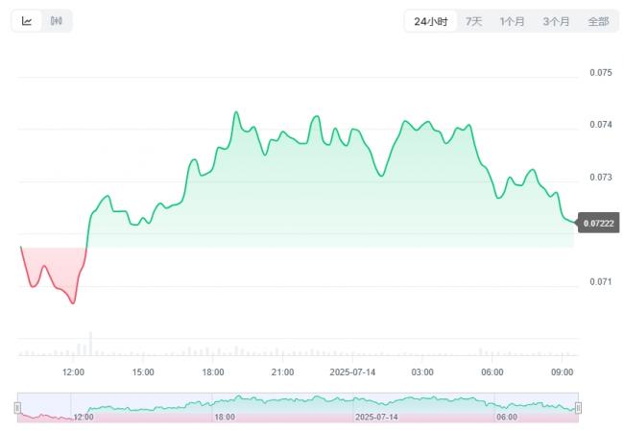Image resolution: width=624 pixels, height=431 pixels.
Task: Click the 06:00 main time axis label
Action: pyautogui.click(x=492, y=372)
